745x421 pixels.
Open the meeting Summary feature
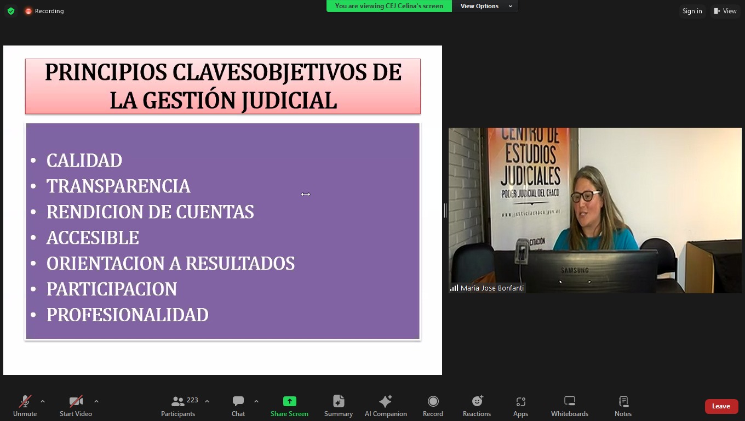pyautogui.click(x=338, y=406)
